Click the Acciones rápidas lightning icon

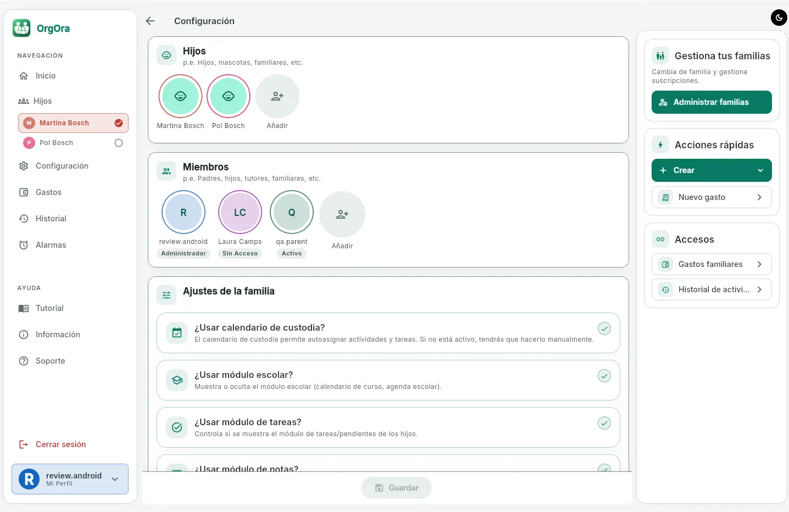(x=660, y=145)
